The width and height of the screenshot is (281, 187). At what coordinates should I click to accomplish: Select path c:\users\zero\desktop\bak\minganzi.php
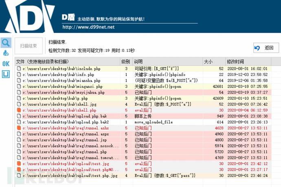[x=63, y=86]
